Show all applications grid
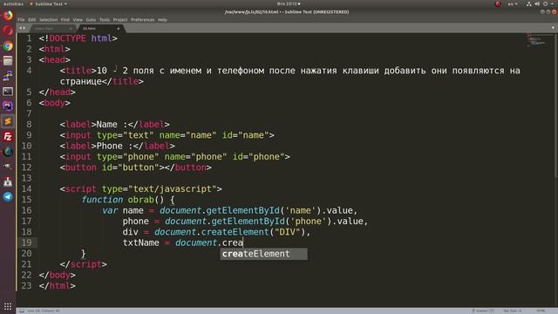Image resolution: width=558 pixels, height=314 pixels. click(8, 306)
